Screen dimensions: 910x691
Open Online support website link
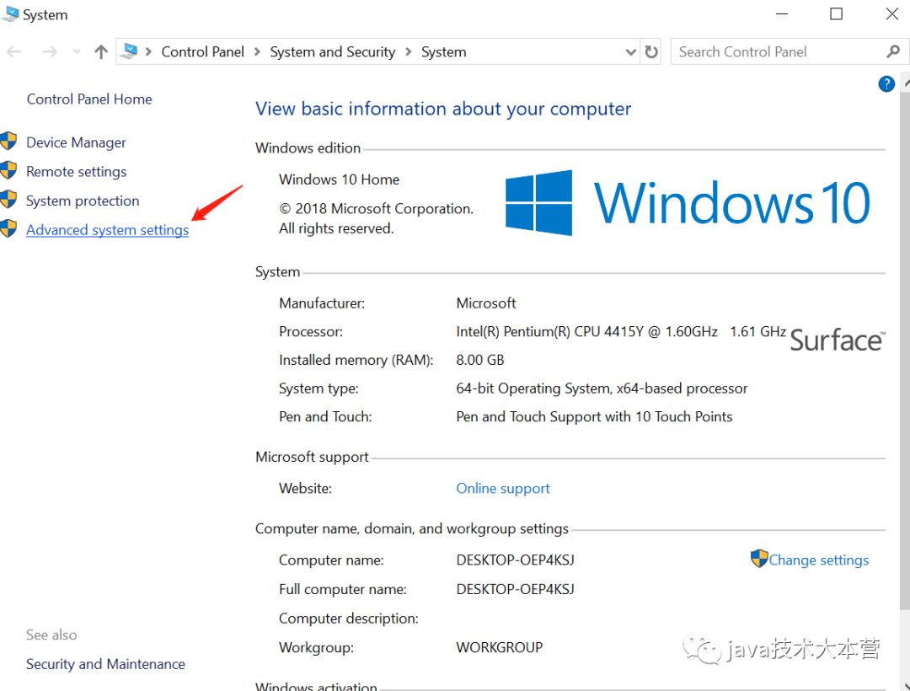pos(502,489)
